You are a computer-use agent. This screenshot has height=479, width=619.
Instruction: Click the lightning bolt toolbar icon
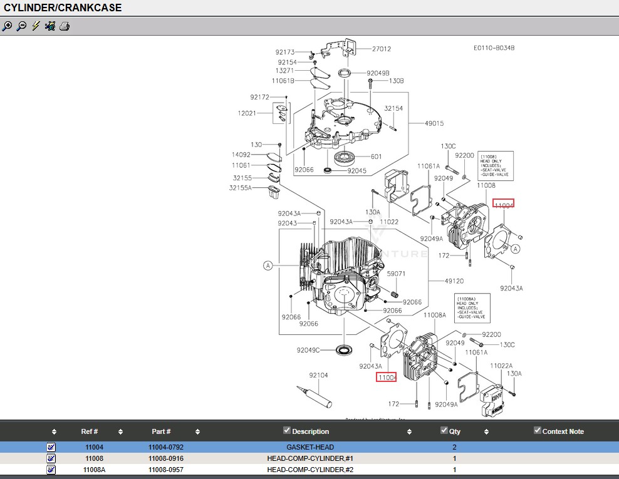(36, 26)
